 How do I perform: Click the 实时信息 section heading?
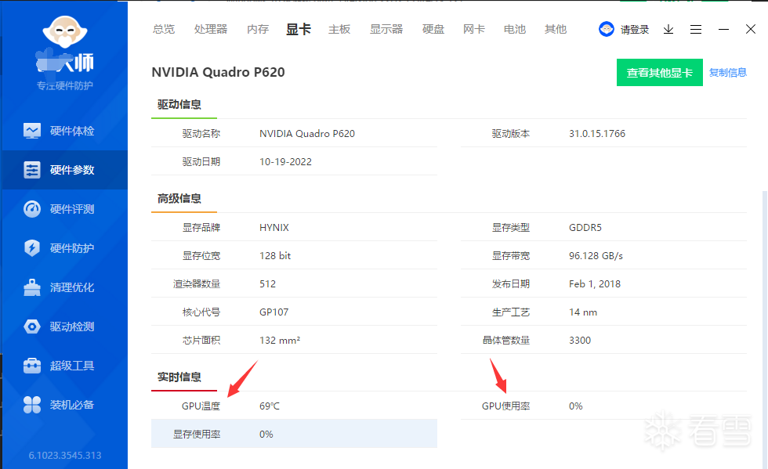179,377
